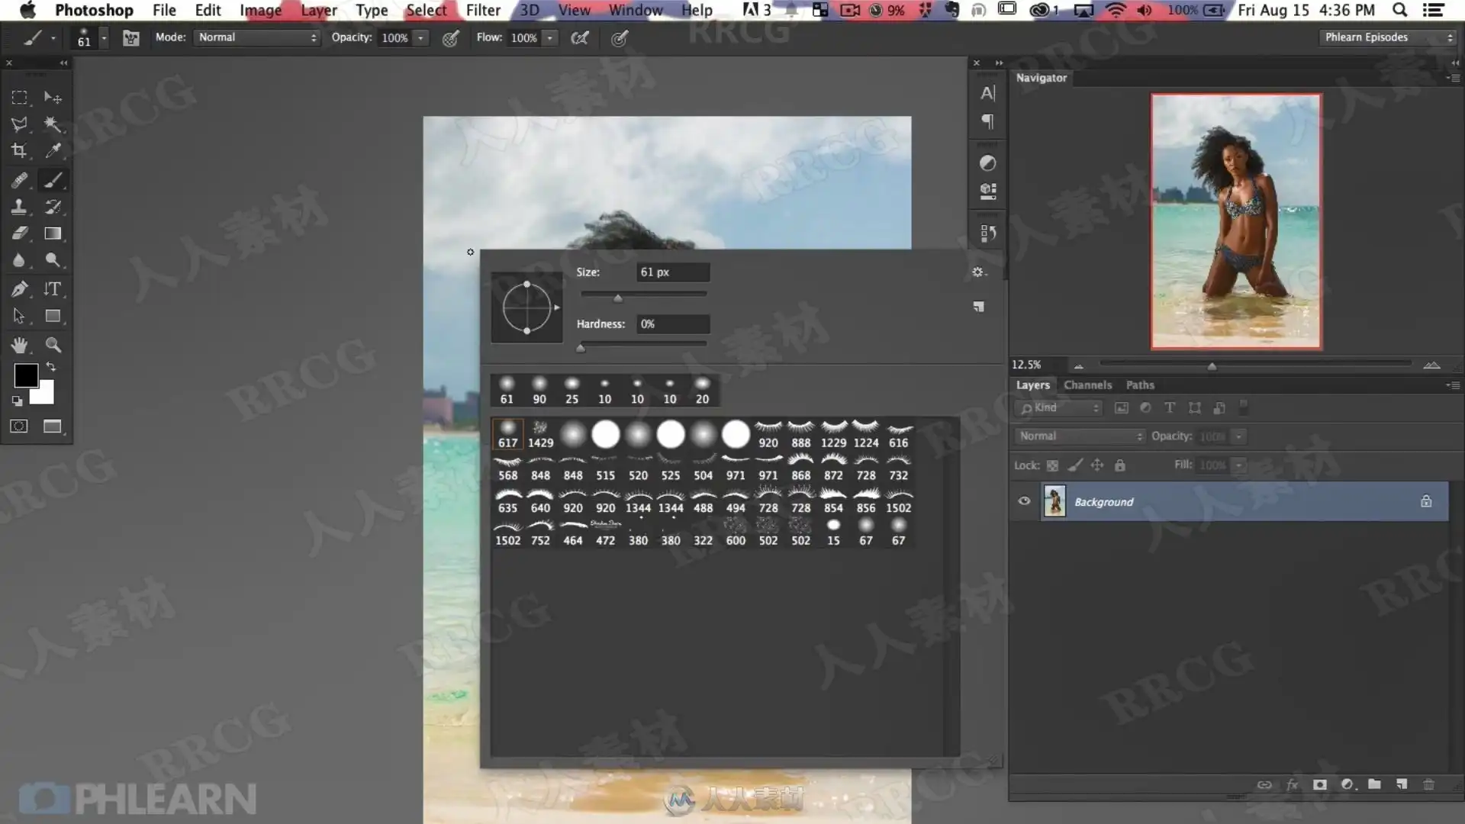Screen dimensions: 1465x824
Task: Click the brush Size slider handle
Action: [618, 298]
